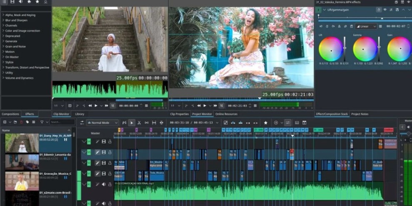412x206 pixels.
Task: Rewind in the Clip Monitor
Action: point(90,106)
